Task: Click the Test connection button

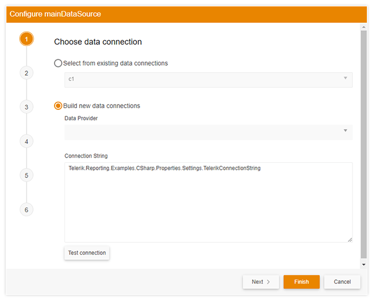Action: [x=87, y=253]
